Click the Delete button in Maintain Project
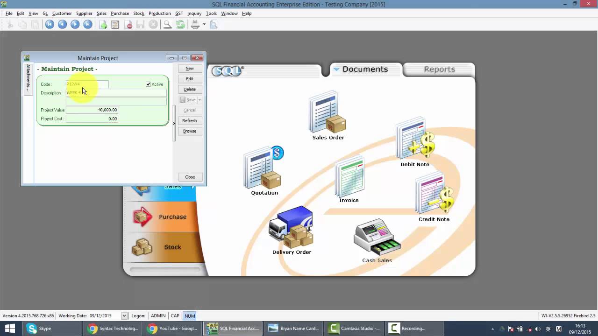This screenshot has width=598, height=336. (x=190, y=89)
